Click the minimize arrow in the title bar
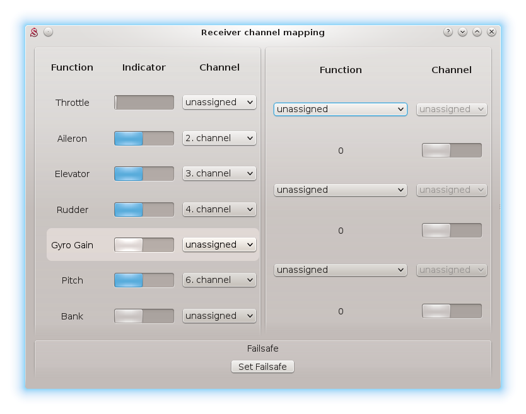The height and width of the screenshot is (414, 526). pos(462,32)
